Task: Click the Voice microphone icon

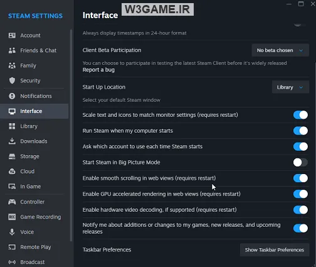Action: click(x=12, y=232)
